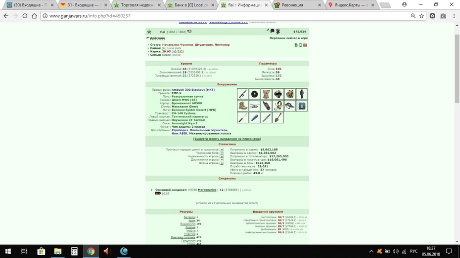Image resolution: width=460 pixels, height=258 pixels.
Task: Open the Microsoft Store taskbar icon
Action: [x=41, y=251]
